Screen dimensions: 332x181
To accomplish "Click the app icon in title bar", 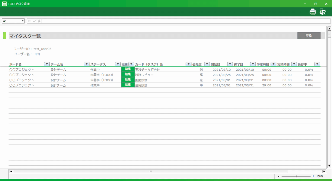I will [5, 4].
